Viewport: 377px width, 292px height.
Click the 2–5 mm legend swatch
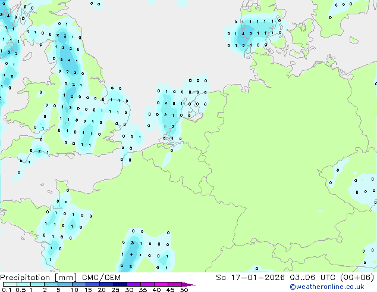[51, 284]
